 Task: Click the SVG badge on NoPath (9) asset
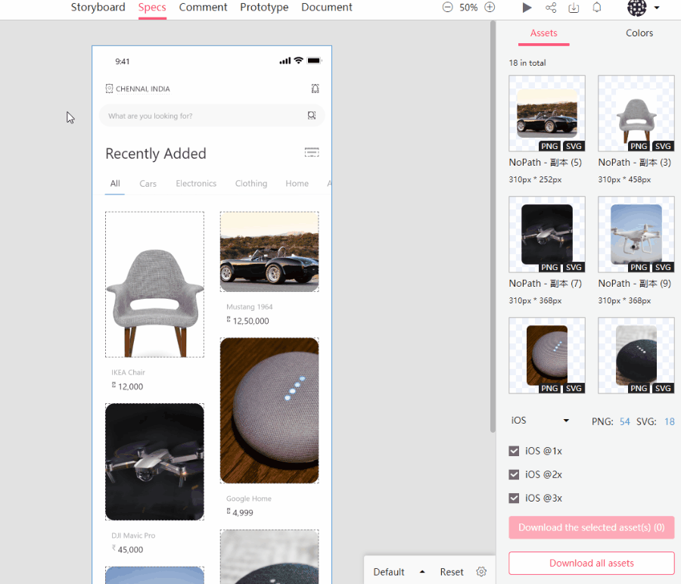click(x=663, y=268)
